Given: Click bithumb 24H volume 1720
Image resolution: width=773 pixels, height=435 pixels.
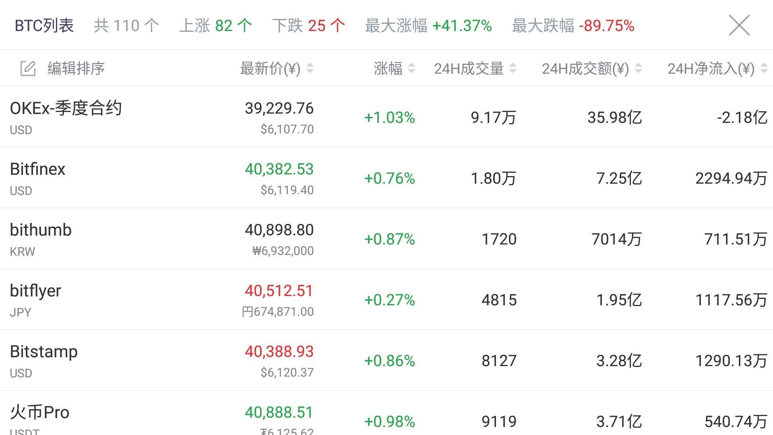Looking at the screenshot, I should 499,239.
